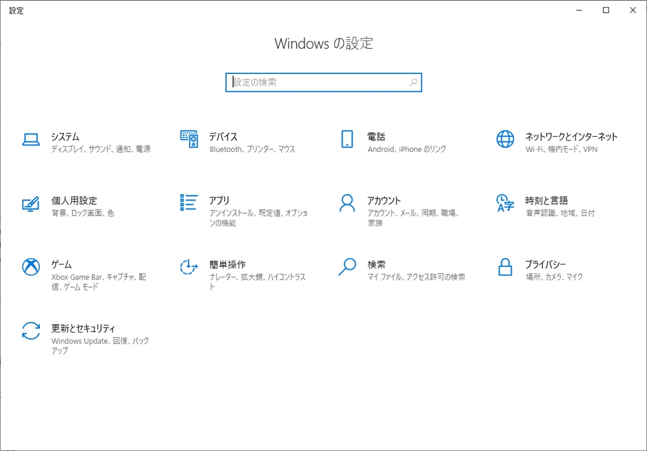The image size is (647, 451).
Task: Close the 設定 window
Action: (633, 10)
